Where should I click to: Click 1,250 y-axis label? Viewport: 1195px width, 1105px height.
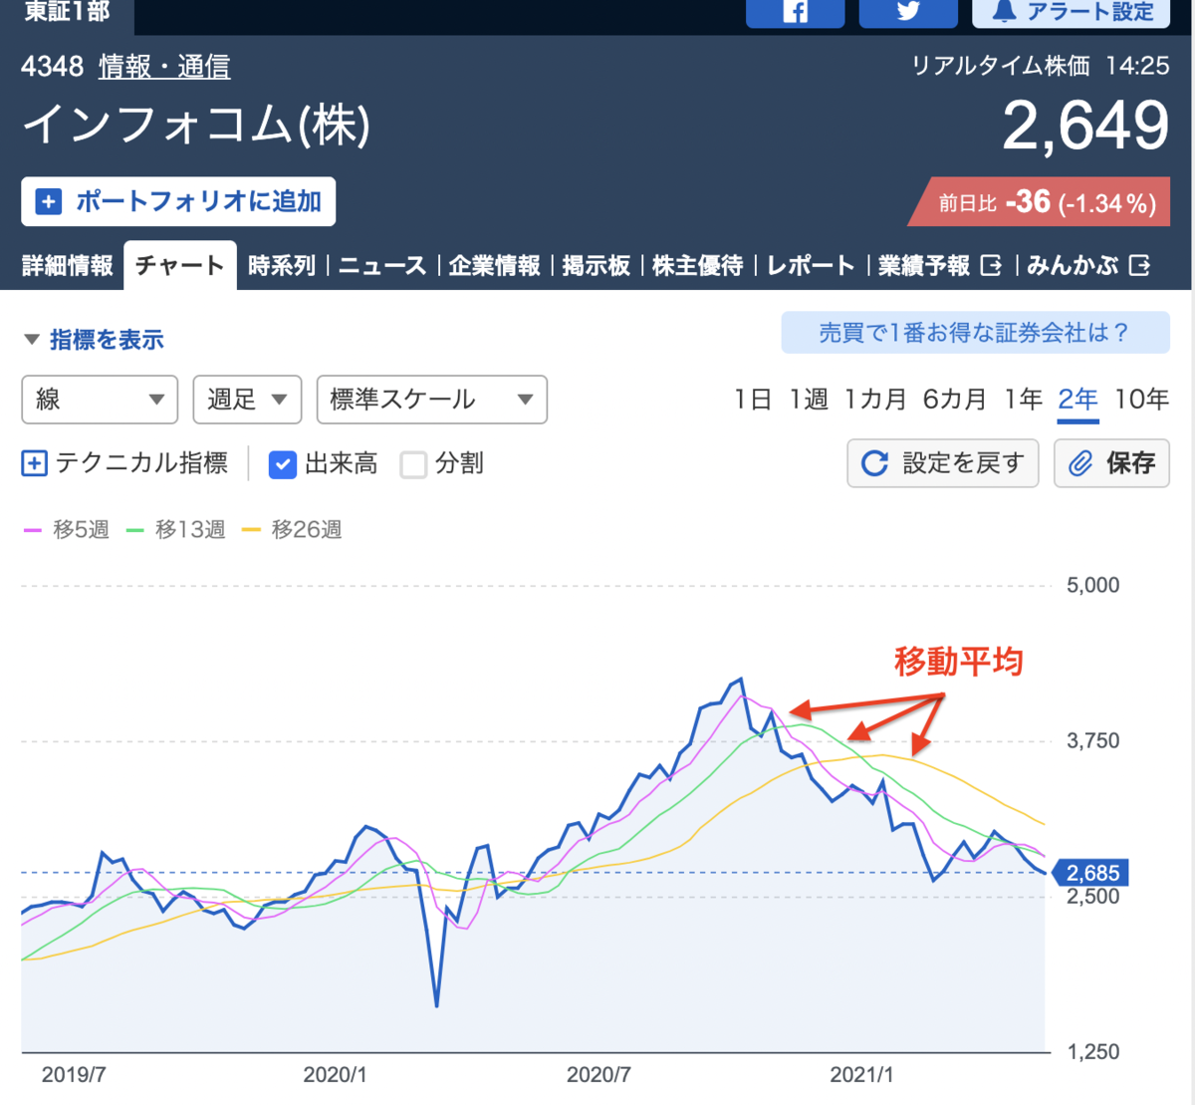pos(1092,1051)
